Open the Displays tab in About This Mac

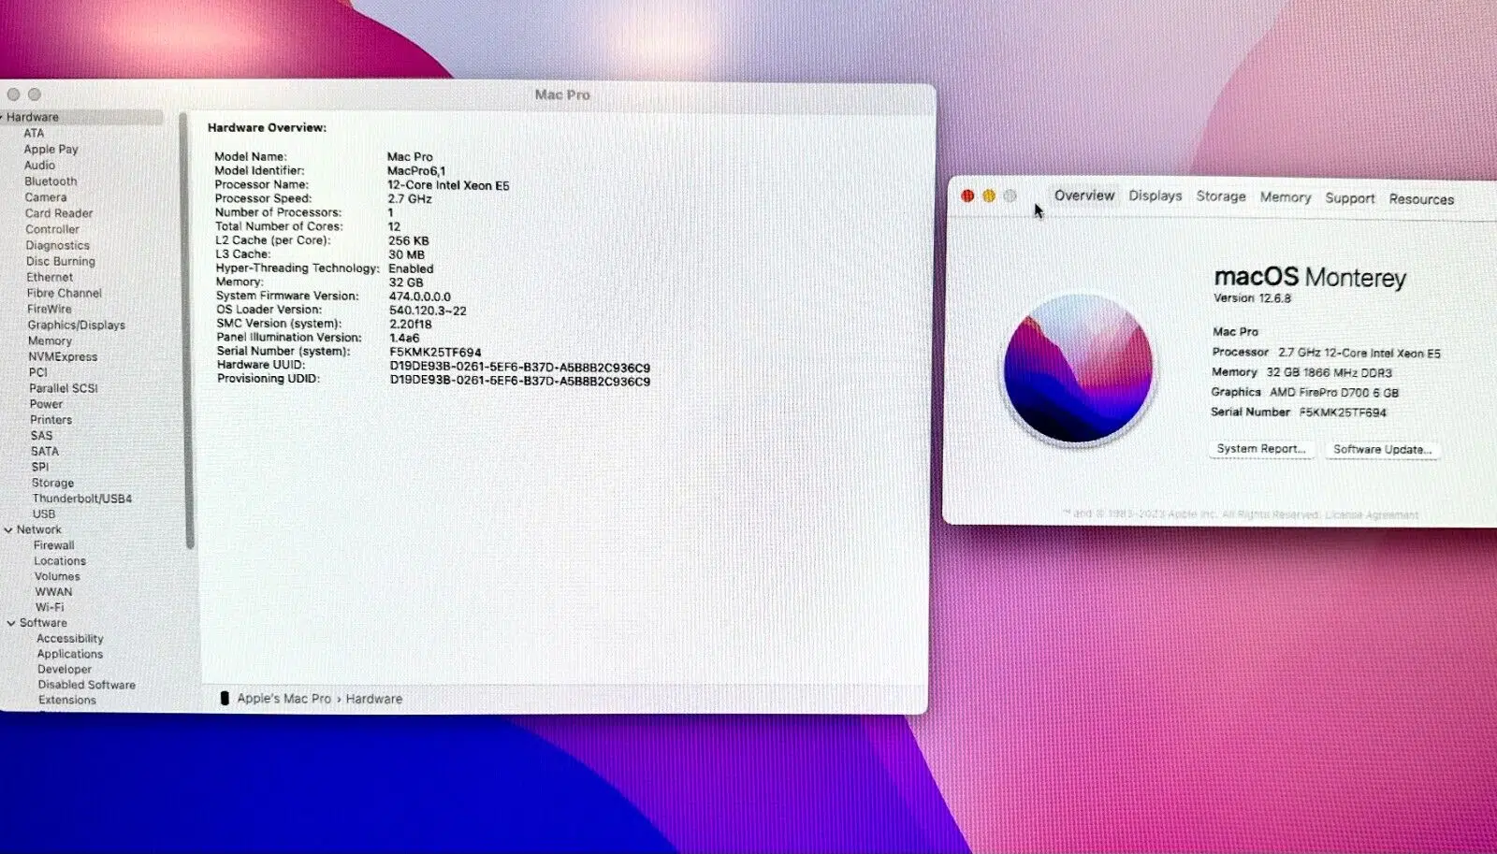click(x=1155, y=195)
